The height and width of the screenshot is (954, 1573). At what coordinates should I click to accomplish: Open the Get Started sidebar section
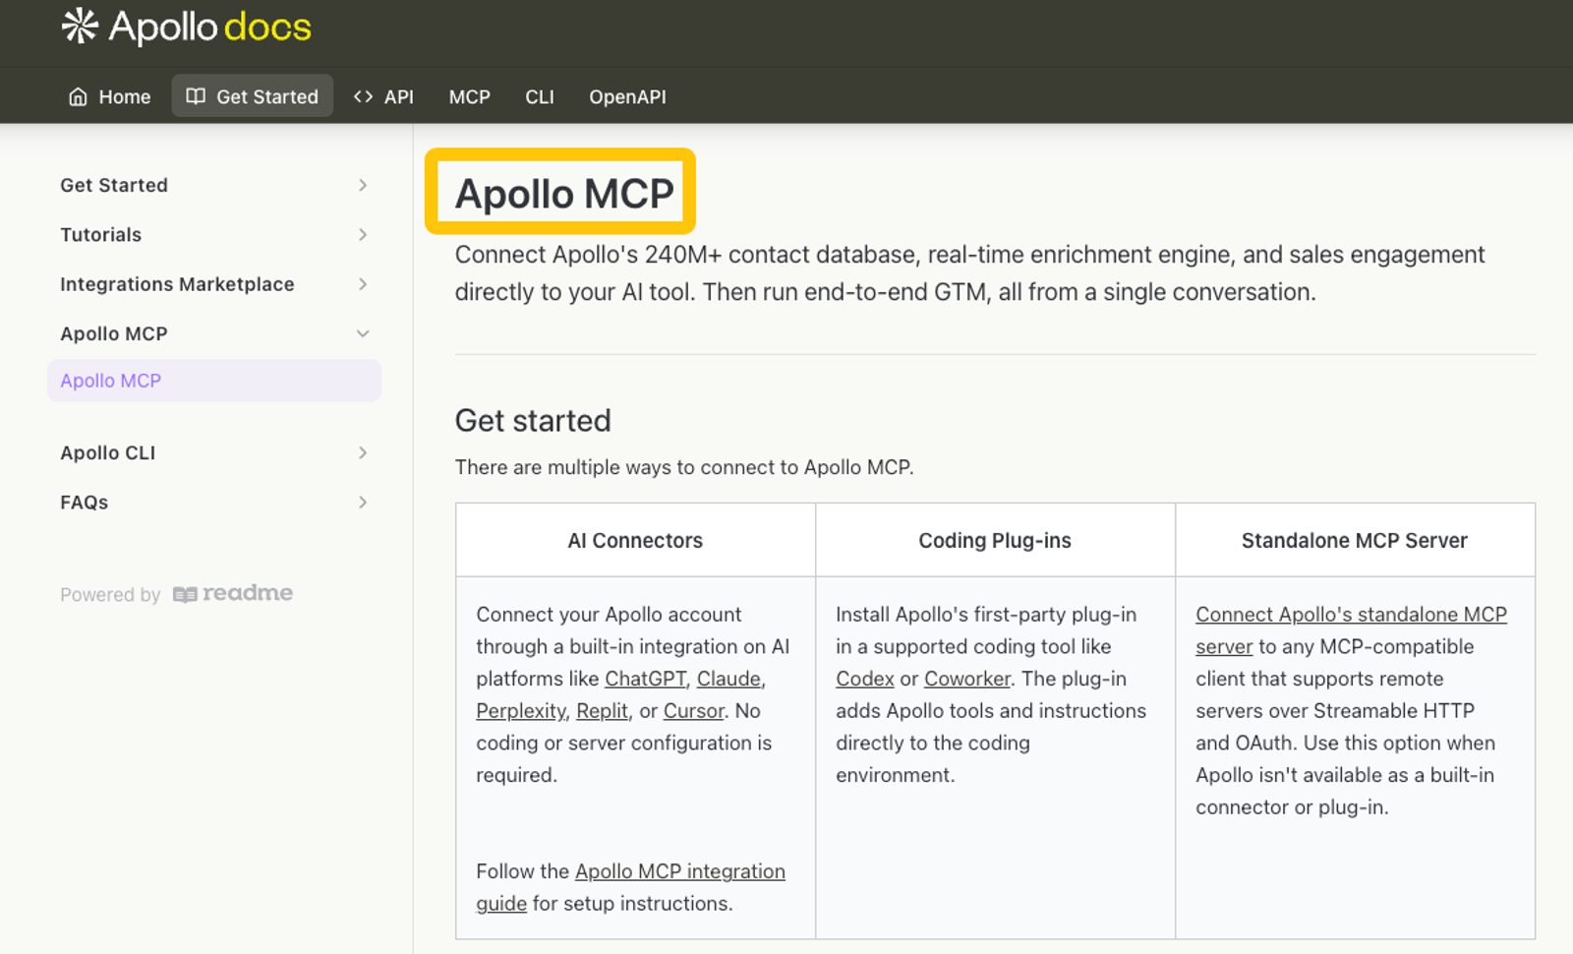click(114, 185)
